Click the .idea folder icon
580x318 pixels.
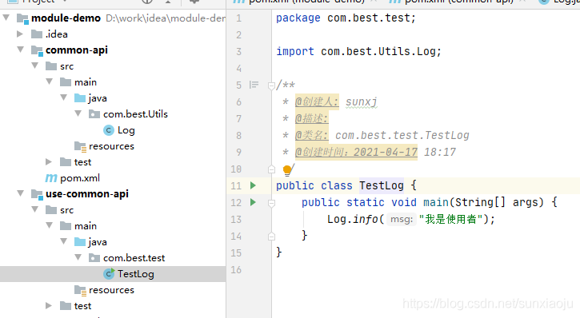point(37,34)
